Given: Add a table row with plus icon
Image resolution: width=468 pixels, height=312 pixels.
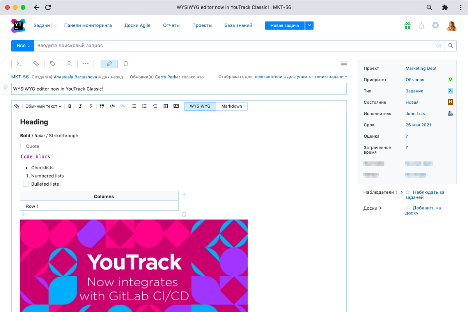Looking at the screenshot, I should coord(24,214).
